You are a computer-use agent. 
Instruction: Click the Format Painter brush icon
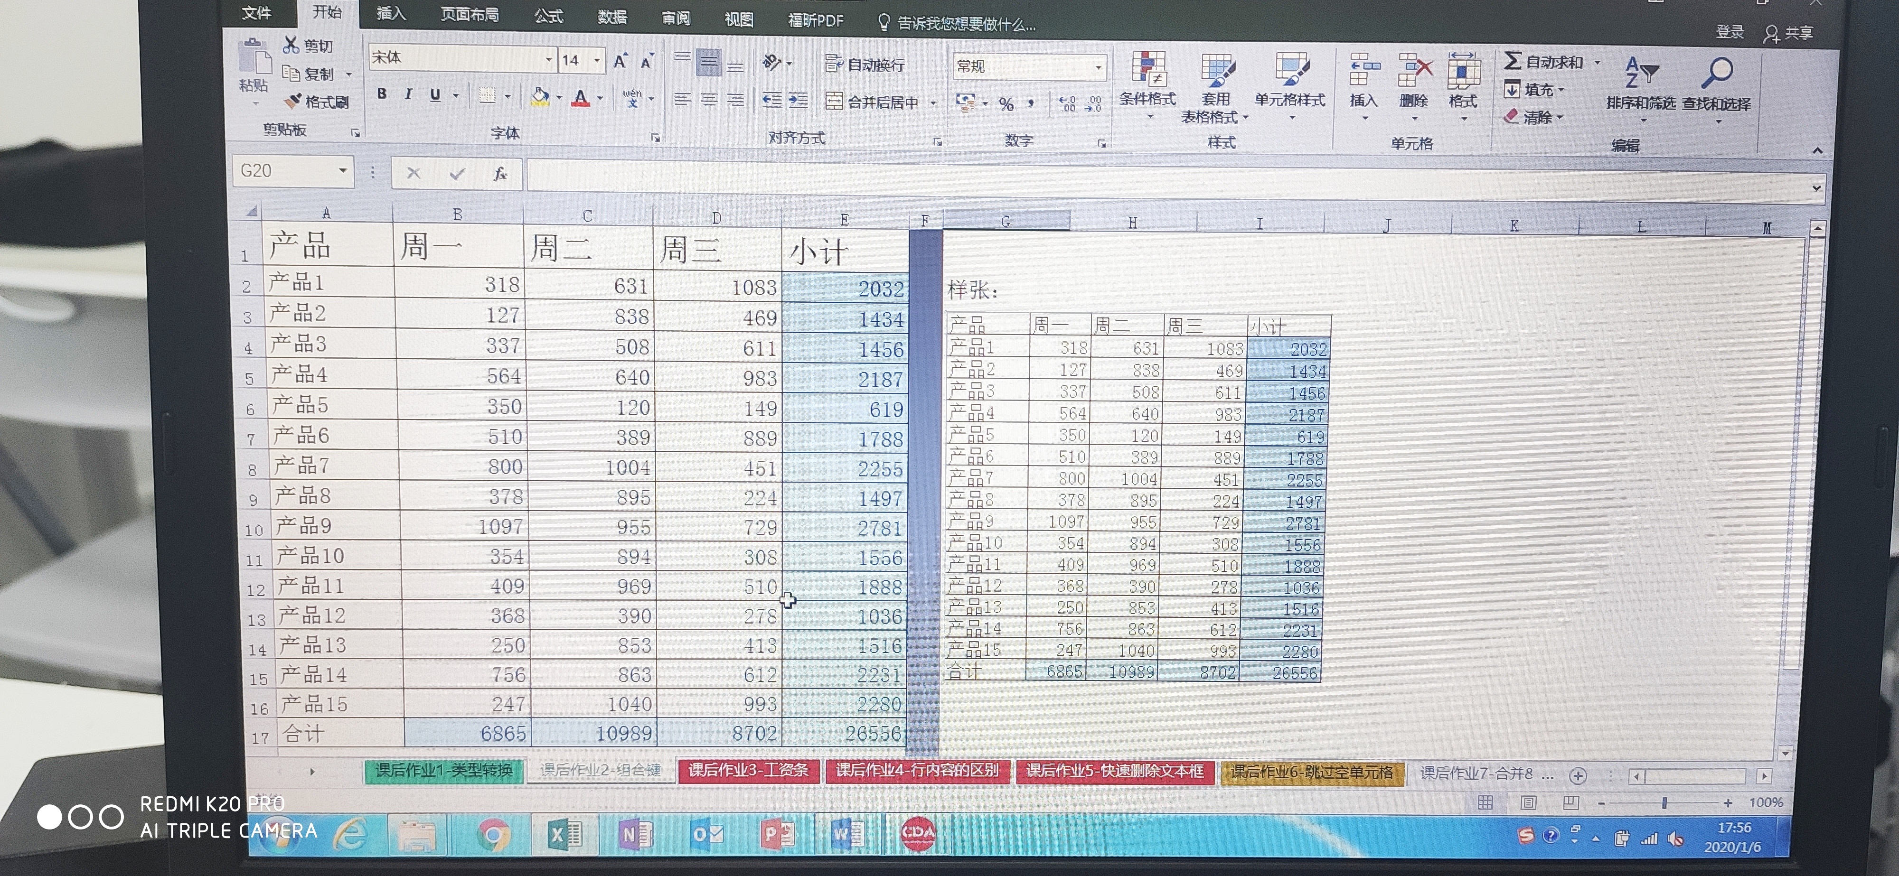click(x=293, y=100)
